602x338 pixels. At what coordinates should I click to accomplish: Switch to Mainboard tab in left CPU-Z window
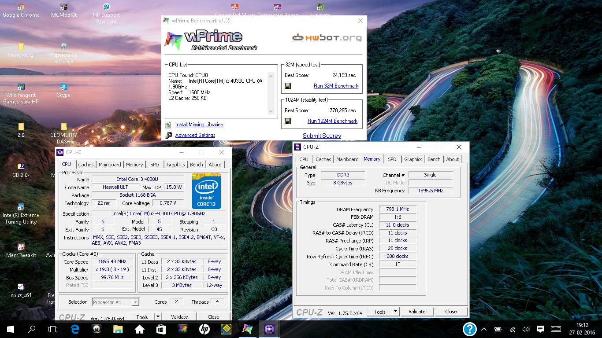click(x=110, y=165)
